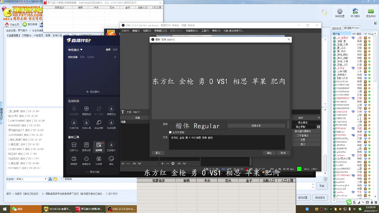Move the source down using the down-arrow icon
The height and width of the screenshot is (213, 379).
coord(184,163)
